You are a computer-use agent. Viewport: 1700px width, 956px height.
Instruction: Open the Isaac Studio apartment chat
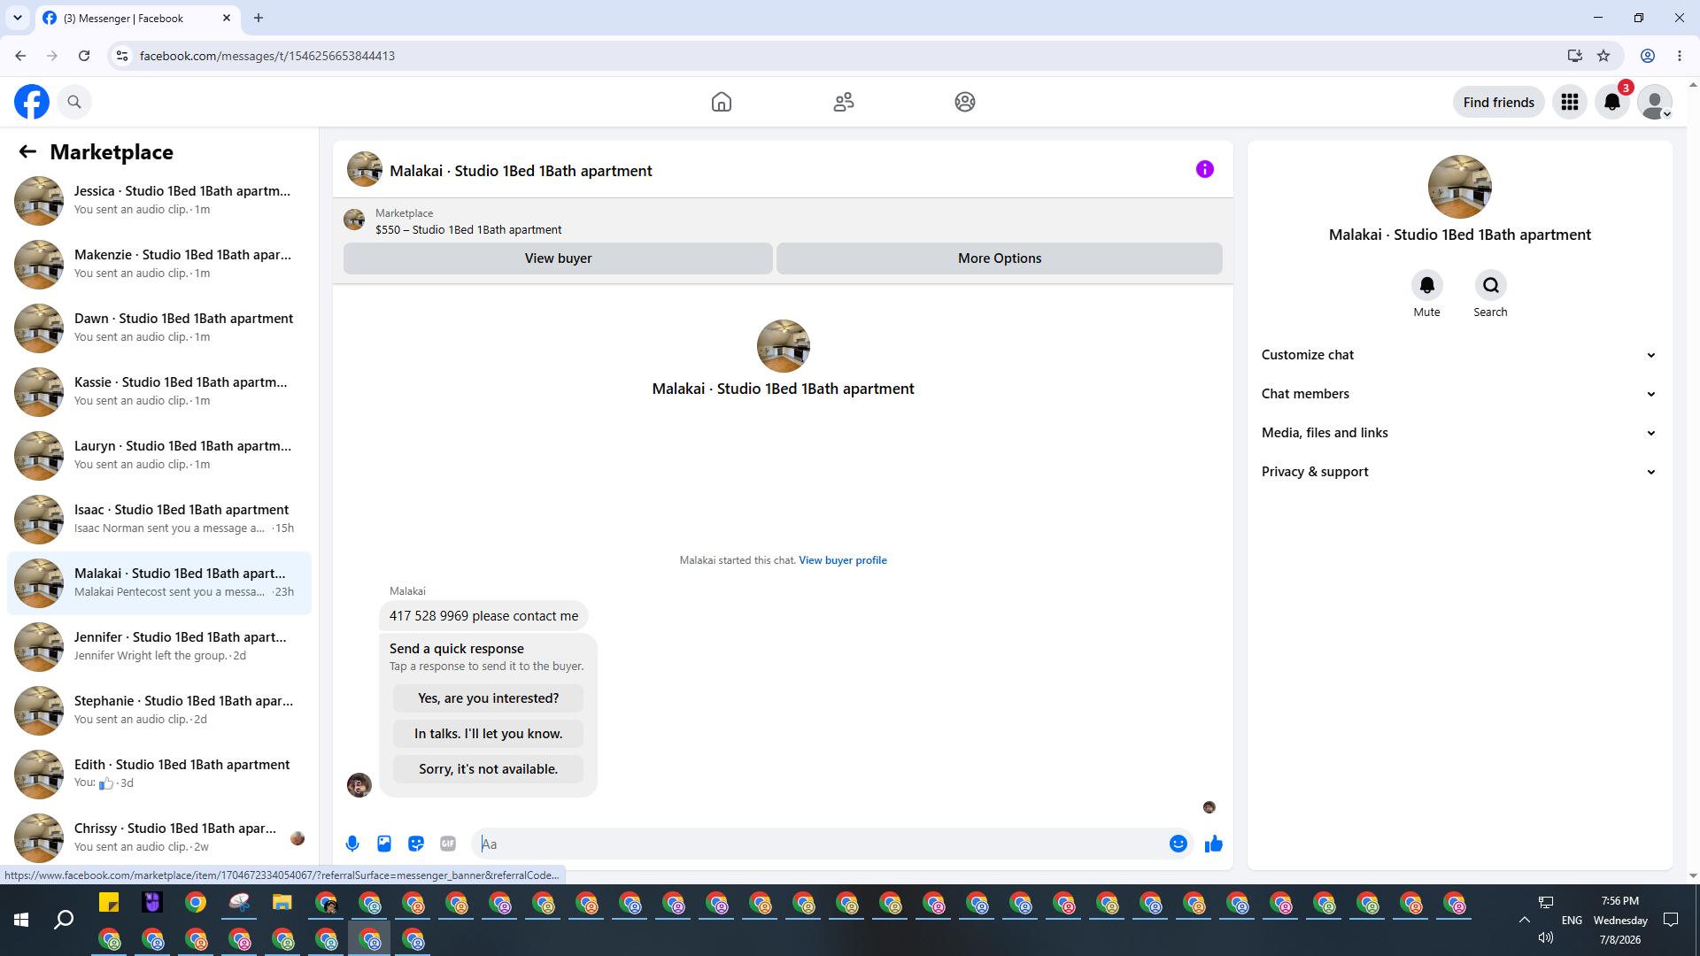(159, 520)
